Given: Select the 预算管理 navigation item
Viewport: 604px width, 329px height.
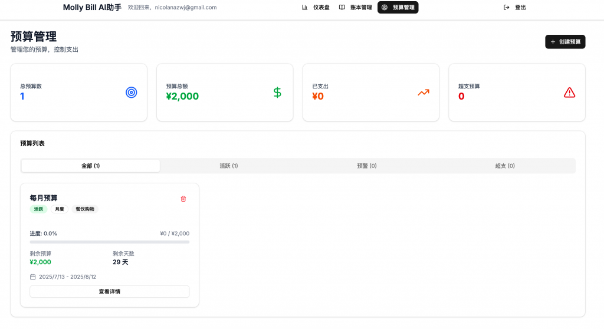Looking at the screenshot, I should (398, 8).
